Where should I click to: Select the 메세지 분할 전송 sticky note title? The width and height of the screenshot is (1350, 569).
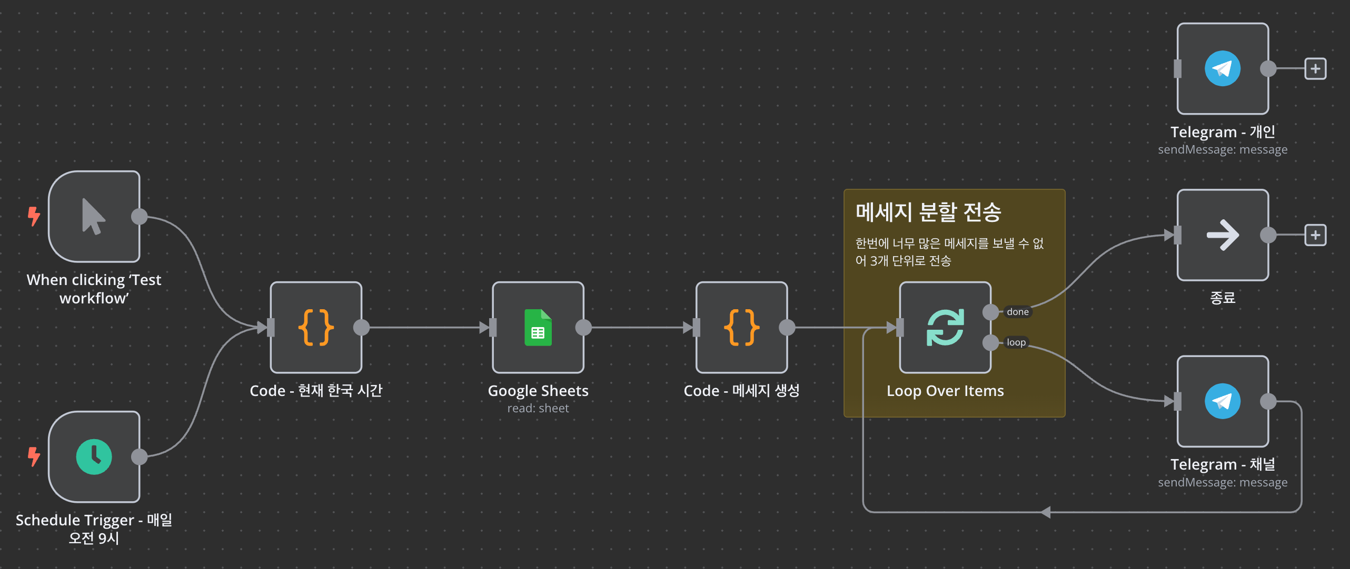(x=928, y=212)
